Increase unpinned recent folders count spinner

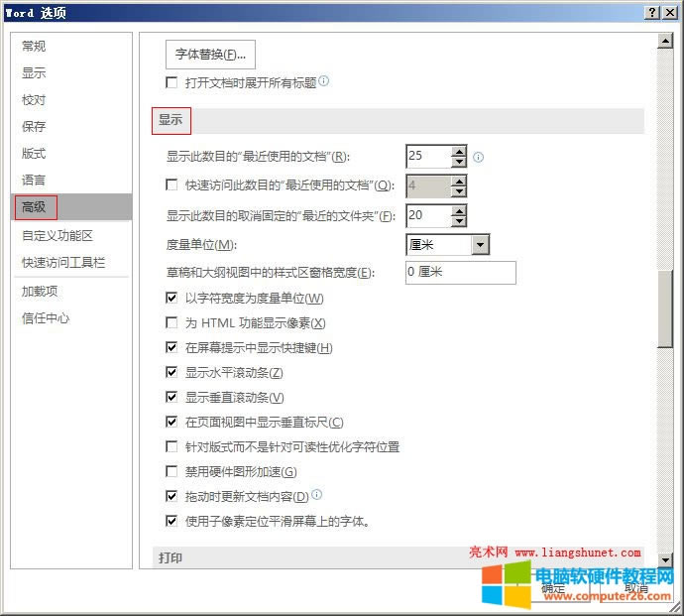click(x=458, y=209)
